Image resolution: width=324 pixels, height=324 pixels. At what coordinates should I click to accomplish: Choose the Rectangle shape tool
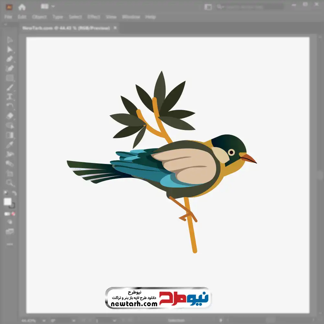tap(10, 78)
